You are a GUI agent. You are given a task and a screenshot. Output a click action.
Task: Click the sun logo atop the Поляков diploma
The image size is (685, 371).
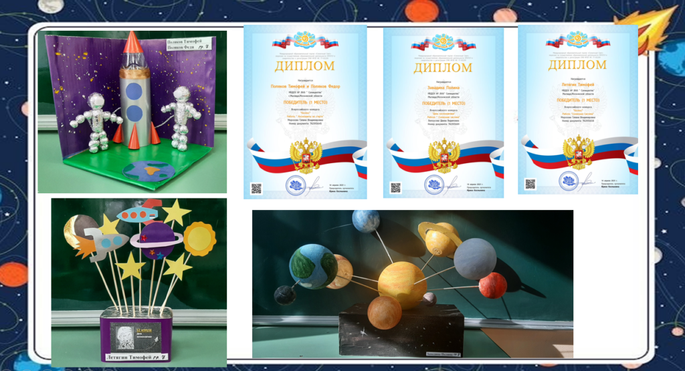coord(305,40)
